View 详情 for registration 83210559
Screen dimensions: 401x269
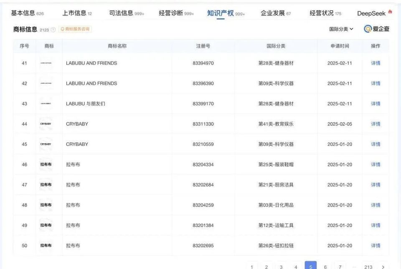pyautogui.click(x=376, y=144)
